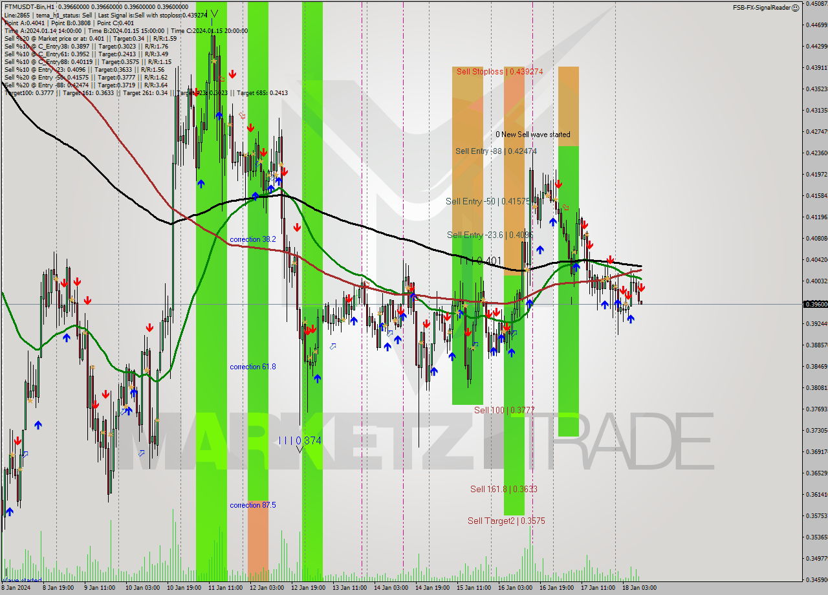
Task: Click the '14 Jan 19:00' time axis label
Action: click(433, 589)
